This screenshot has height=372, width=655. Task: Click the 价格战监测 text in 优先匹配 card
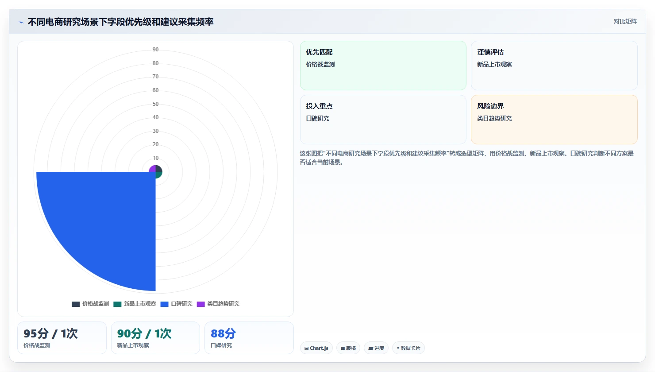coord(320,64)
